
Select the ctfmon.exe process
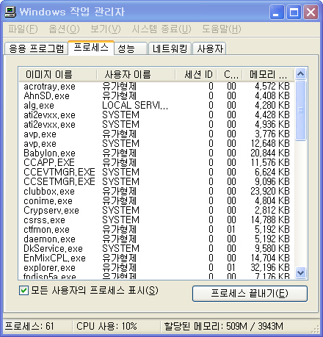tap(156, 230)
